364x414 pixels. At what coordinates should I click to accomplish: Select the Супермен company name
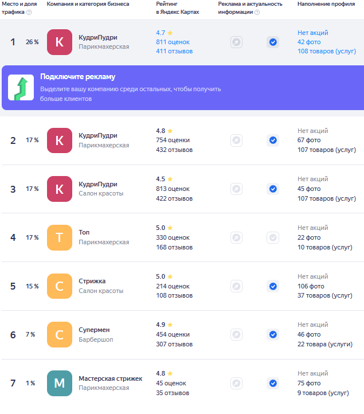[x=94, y=330]
